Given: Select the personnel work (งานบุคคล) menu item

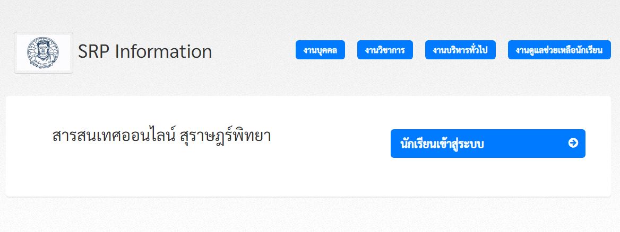Looking at the screenshot, I should click(x=320, y=50).
